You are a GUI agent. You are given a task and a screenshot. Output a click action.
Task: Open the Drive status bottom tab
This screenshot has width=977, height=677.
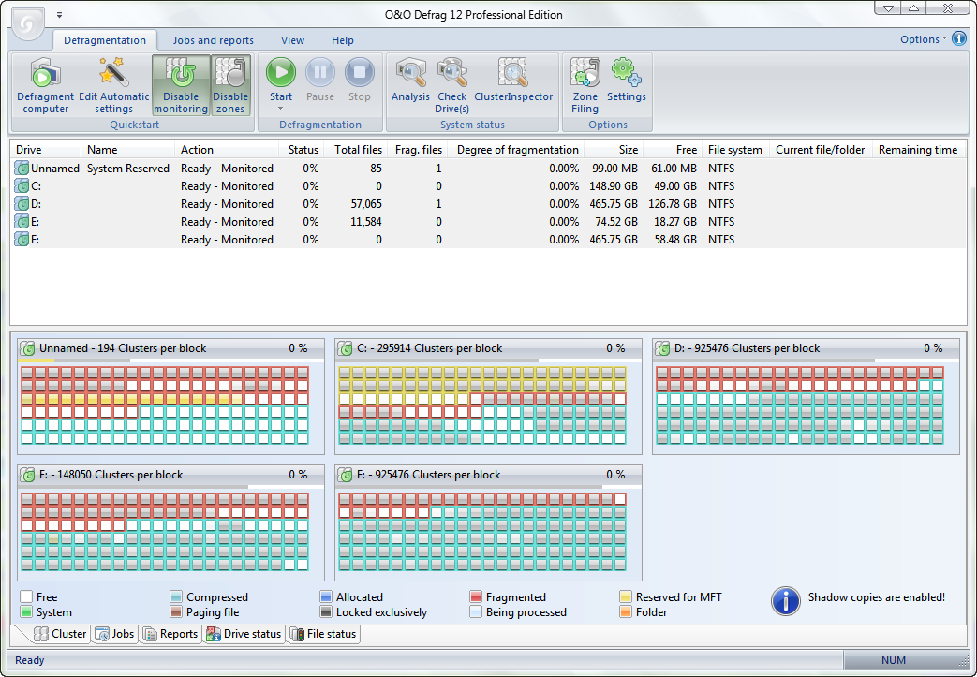coord(244,634)
